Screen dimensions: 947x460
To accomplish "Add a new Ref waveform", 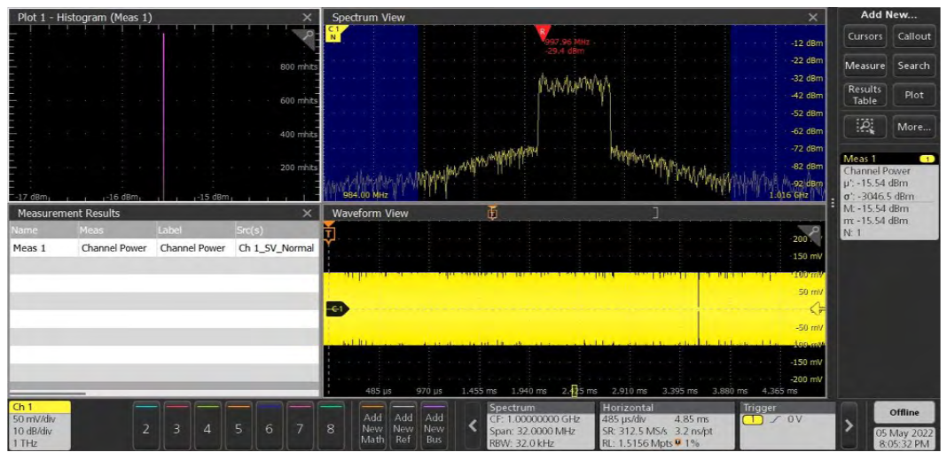I will (x=403, y=424).
